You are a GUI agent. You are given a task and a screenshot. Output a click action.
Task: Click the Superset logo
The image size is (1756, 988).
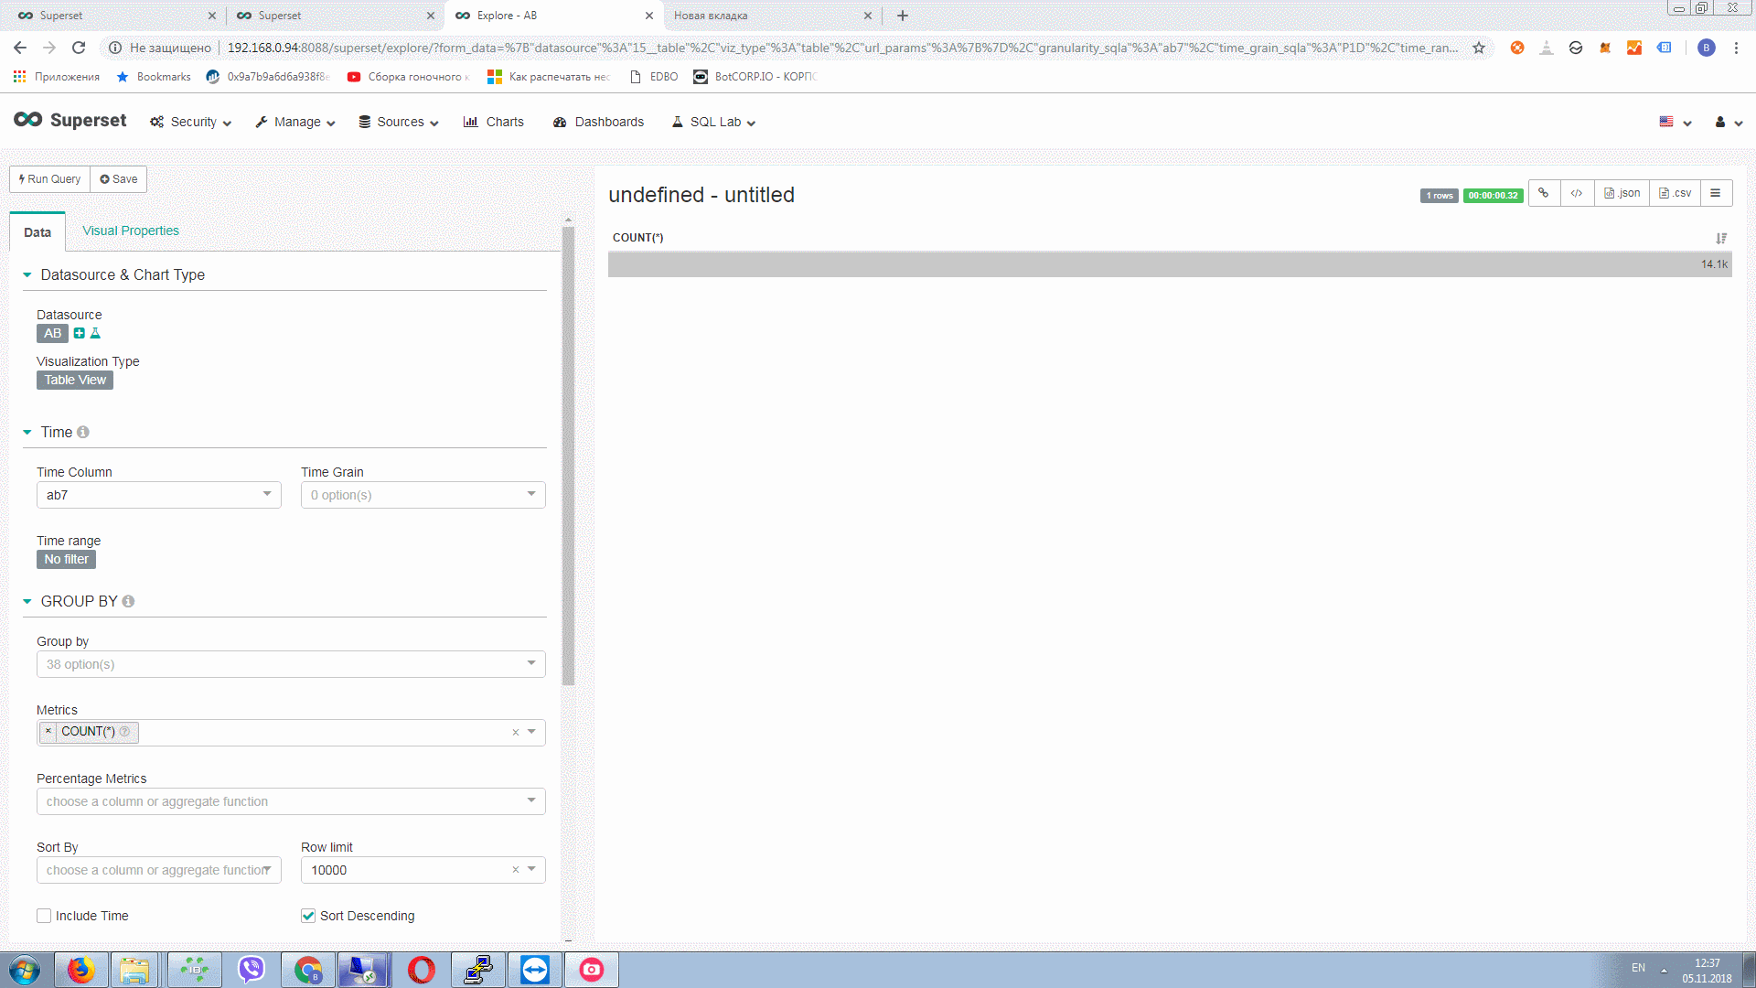[70, 120]
